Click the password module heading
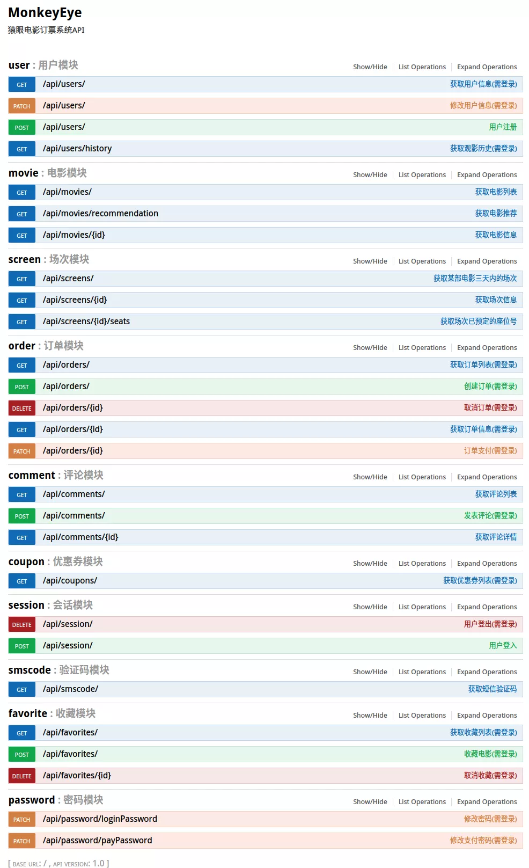The width and height of the screenshot is (529, 868). coord(56,800)
